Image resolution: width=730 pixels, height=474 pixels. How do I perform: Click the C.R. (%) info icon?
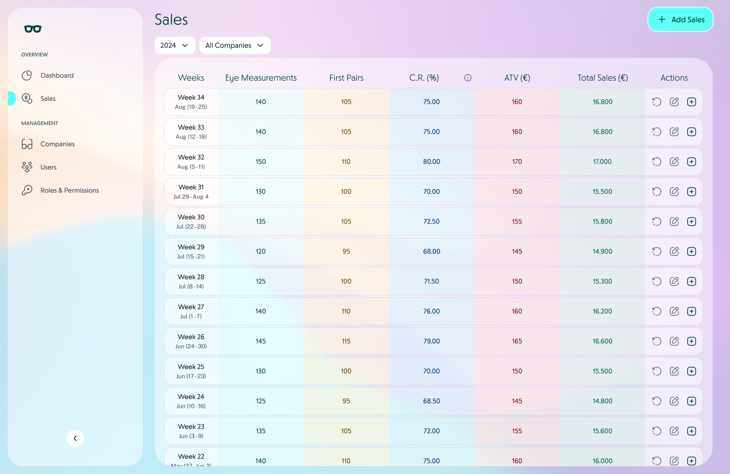click(468, 78)
